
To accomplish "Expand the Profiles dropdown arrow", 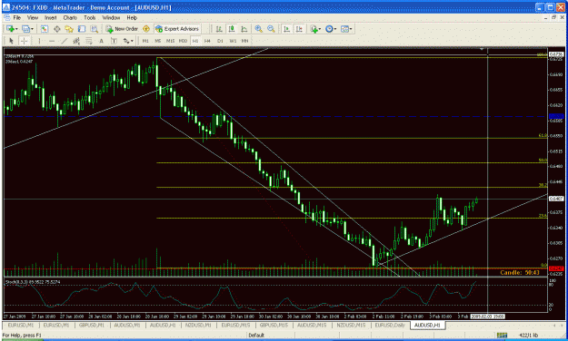I will 32,29.
